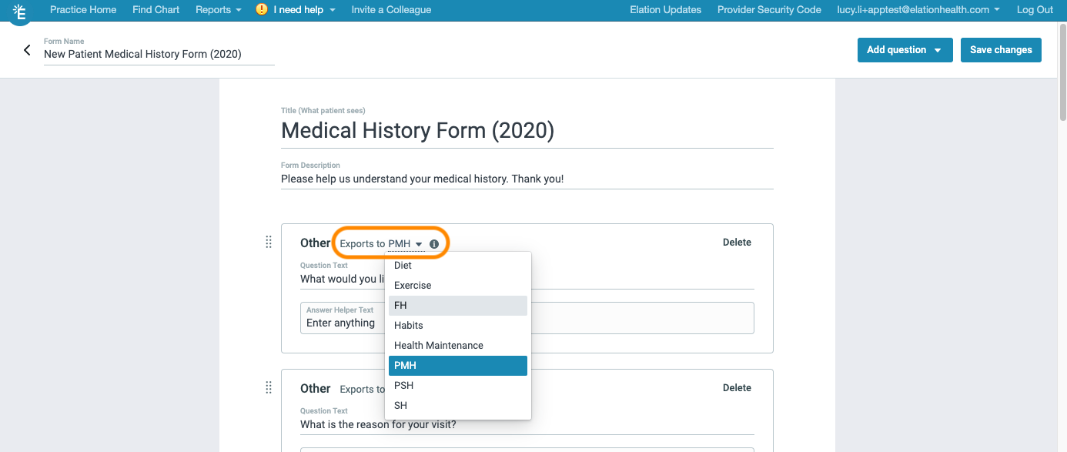
Task: Grab the drag handle of the second question
Action: [x=269, y=387]
